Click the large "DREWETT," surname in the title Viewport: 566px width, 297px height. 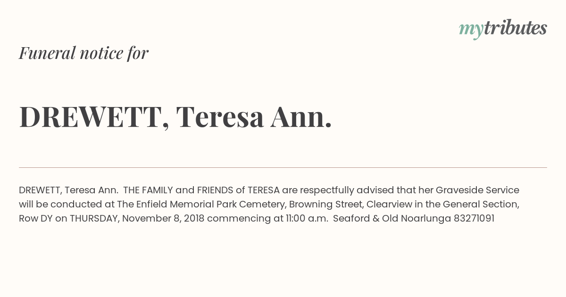[94, 117]
